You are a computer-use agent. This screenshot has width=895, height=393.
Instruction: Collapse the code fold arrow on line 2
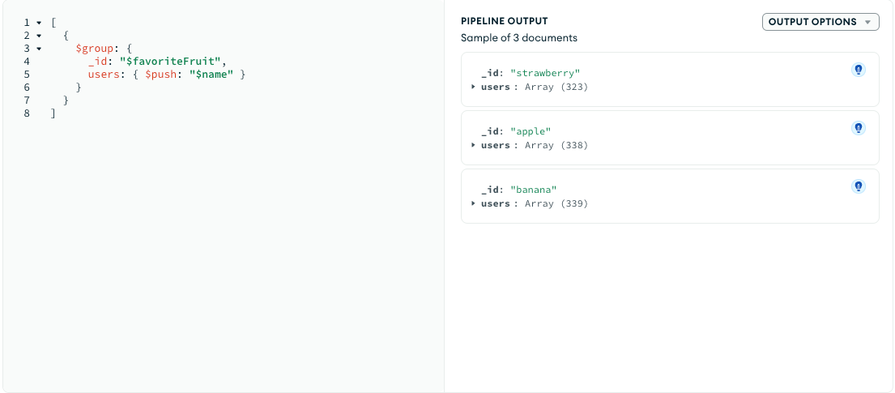pyautogui.click(x=38, y=36)
